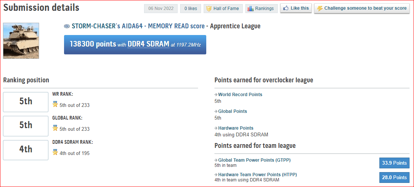Click the 'DDR4 SDRAM RANK:' label

click(73, 142)
